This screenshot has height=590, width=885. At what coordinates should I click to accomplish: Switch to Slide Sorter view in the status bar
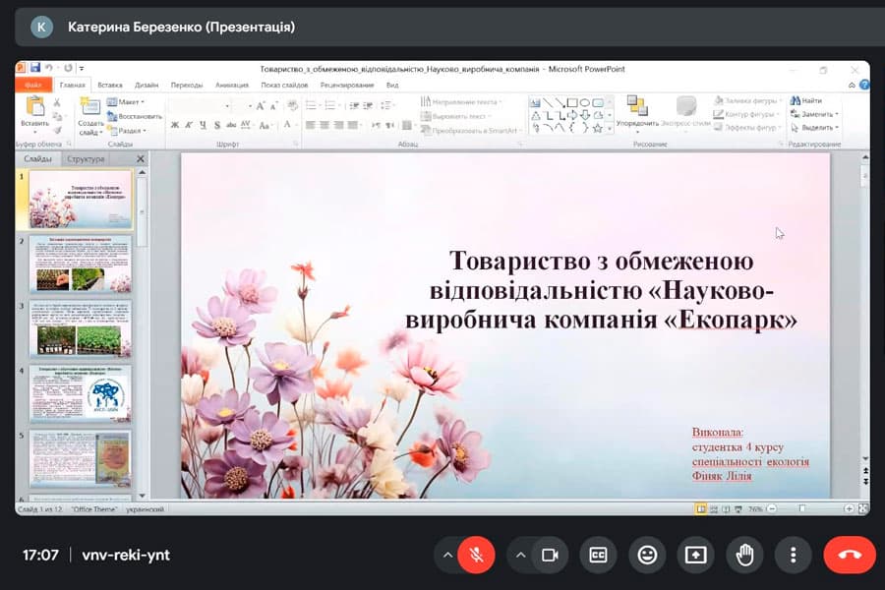[714, 508]
